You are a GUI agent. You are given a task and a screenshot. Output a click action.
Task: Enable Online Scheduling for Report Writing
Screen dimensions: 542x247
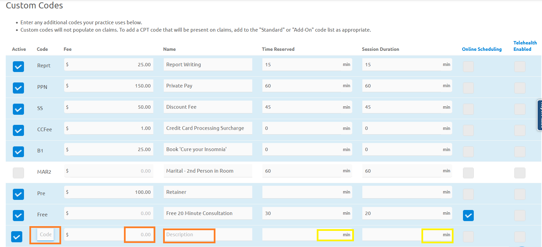468,67
